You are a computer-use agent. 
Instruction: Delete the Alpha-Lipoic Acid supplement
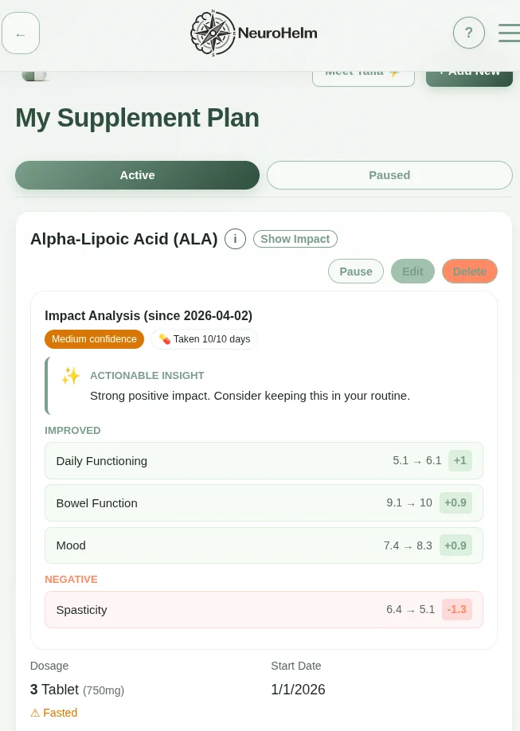pyautogui.click(x=469, y=272)
